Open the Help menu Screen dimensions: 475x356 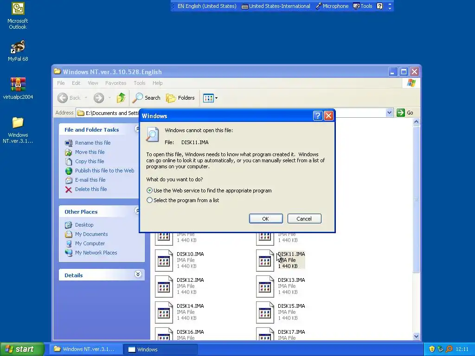point(157,83)
